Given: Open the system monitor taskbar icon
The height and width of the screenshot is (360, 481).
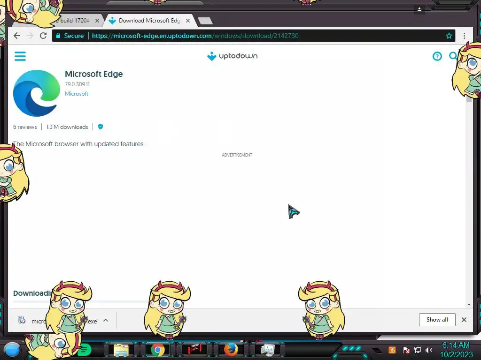Looking at the screenshot, I should click(268, 350).
